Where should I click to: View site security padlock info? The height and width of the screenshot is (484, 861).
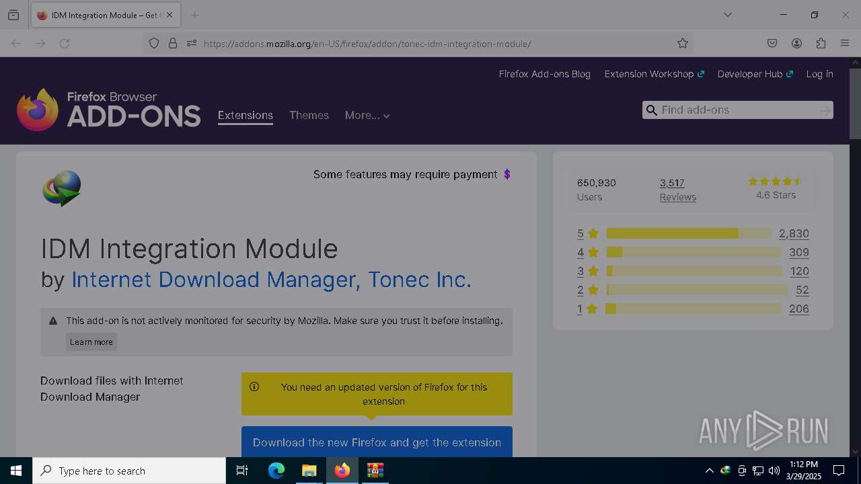[x=173, y=43]
